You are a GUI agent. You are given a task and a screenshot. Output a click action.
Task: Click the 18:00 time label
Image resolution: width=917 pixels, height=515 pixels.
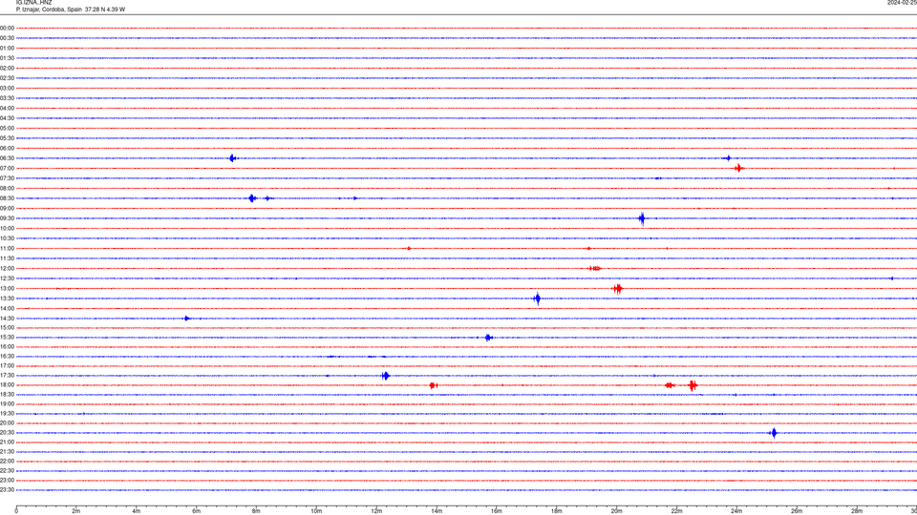pos(7,385)
